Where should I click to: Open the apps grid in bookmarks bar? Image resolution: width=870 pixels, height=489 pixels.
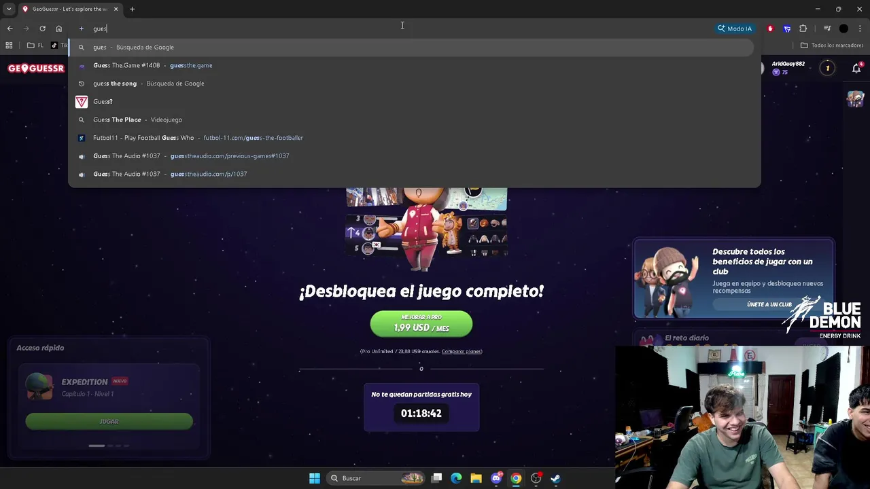tap(9, 46)
